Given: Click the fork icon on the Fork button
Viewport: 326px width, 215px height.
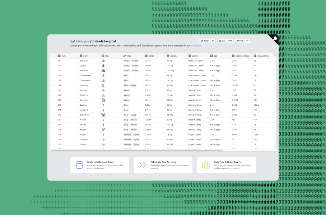Looking at the screenshot, I should coord(238,41).
